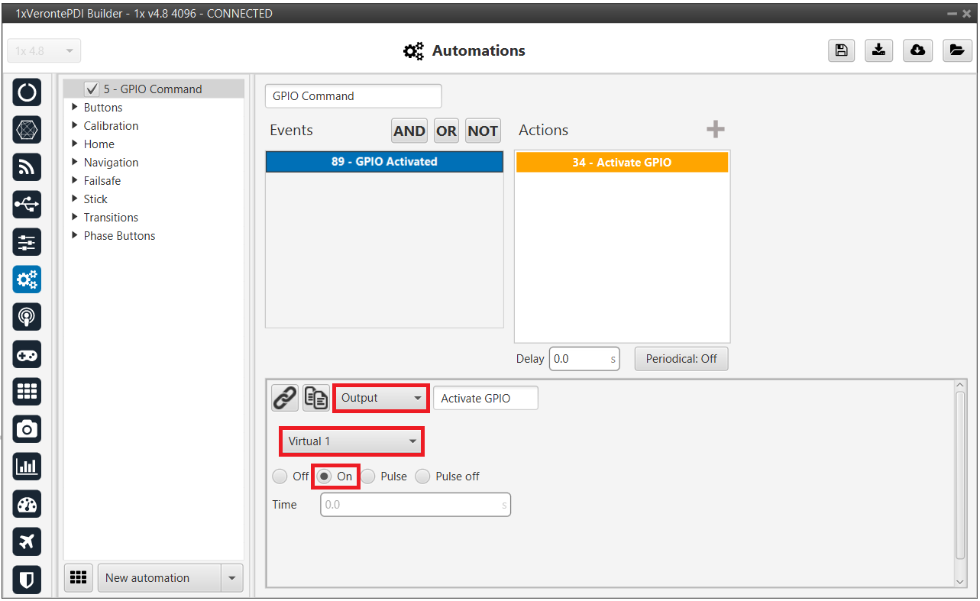Image resolution: width=980 pixels, height=601 pixels.
Task: Click the Delay input field
Action: click(x=579, y=359)
